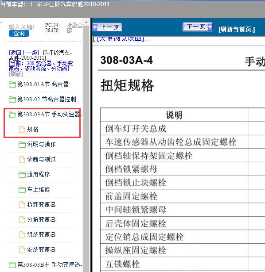Go to next page with 下一页

click(198, 27)
